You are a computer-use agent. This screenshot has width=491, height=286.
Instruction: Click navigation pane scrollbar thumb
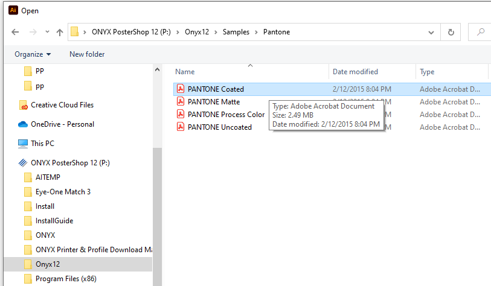click(157, 216)
